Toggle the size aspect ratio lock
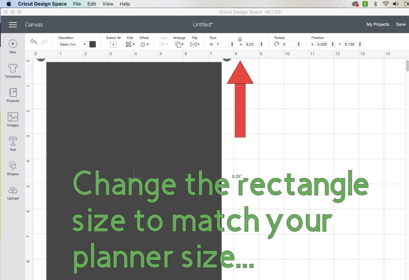409x280 pixels. (x=239, y=39)
